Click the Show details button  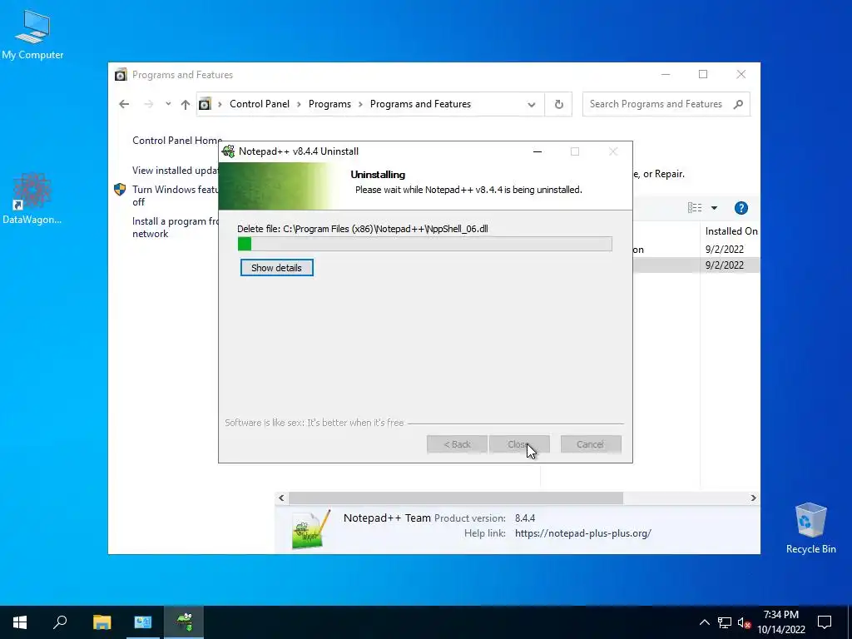point(276,268)
